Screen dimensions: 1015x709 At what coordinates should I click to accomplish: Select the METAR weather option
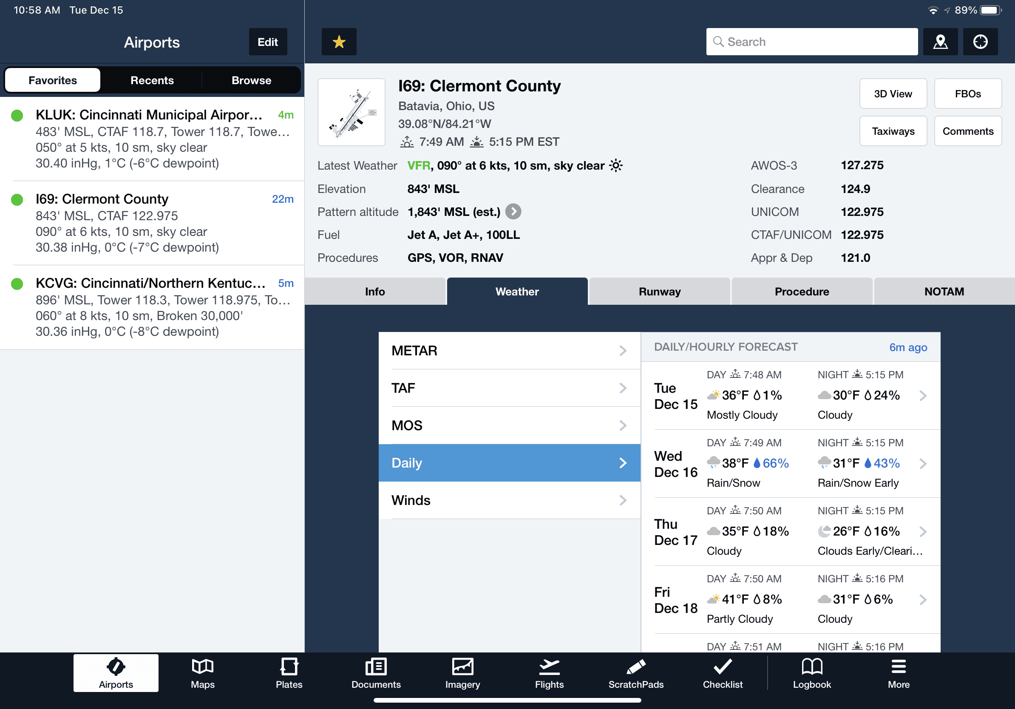509,351
